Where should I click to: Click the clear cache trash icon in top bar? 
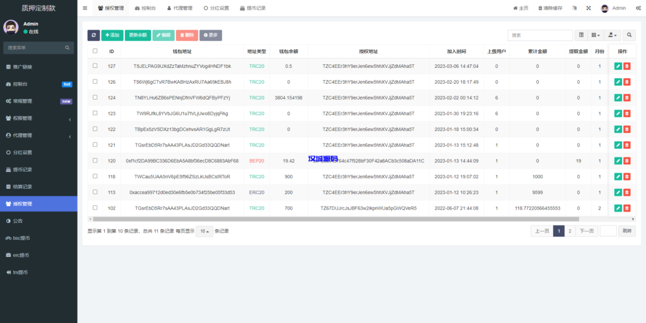pos(540,8)
